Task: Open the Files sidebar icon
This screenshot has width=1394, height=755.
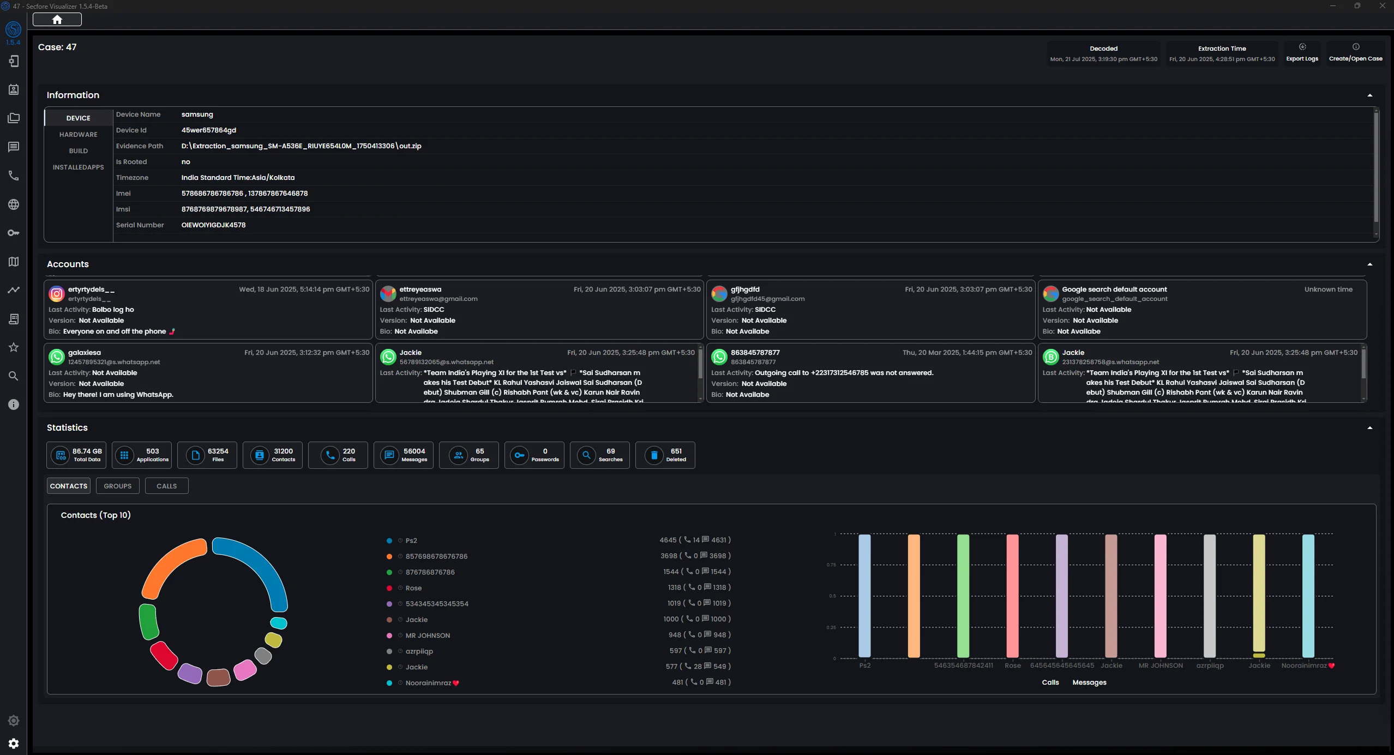Action: coord(14,118)
